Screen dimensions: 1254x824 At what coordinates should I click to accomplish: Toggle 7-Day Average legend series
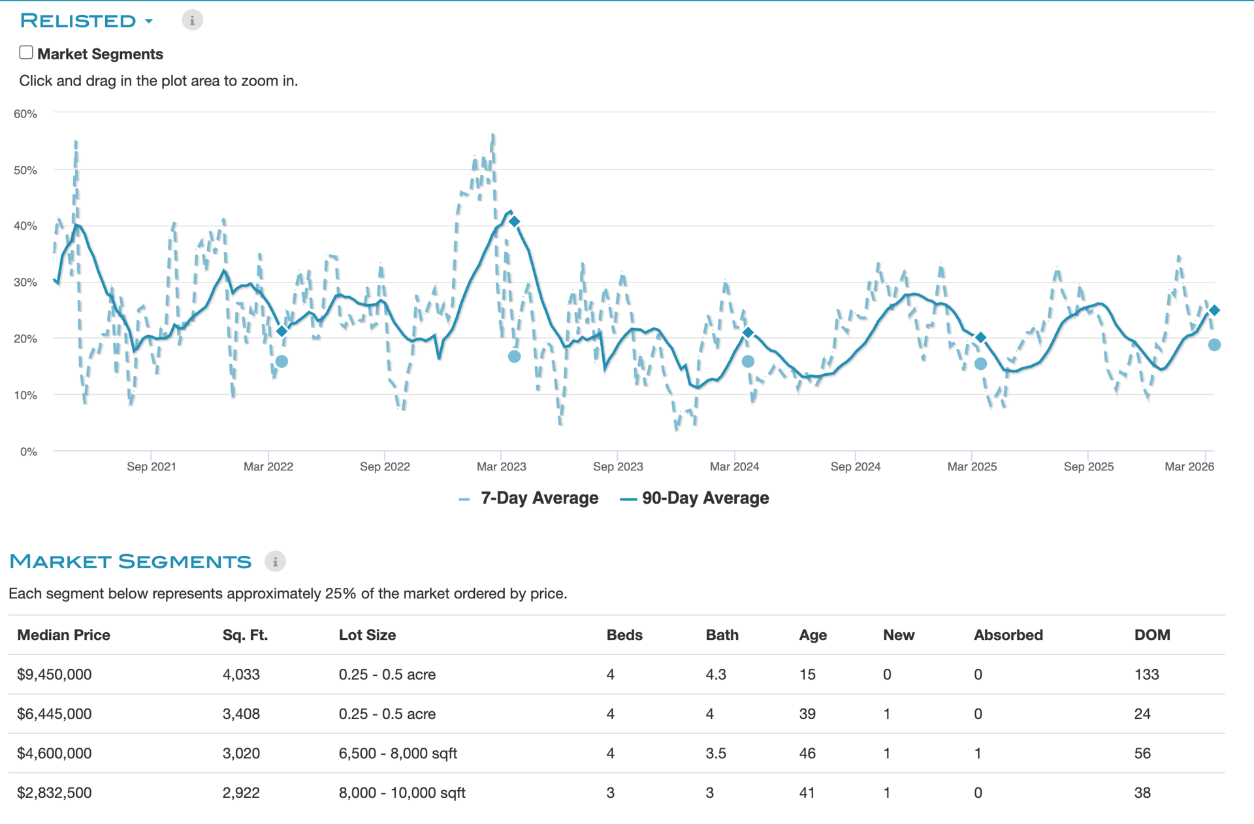tap(539, 498)
